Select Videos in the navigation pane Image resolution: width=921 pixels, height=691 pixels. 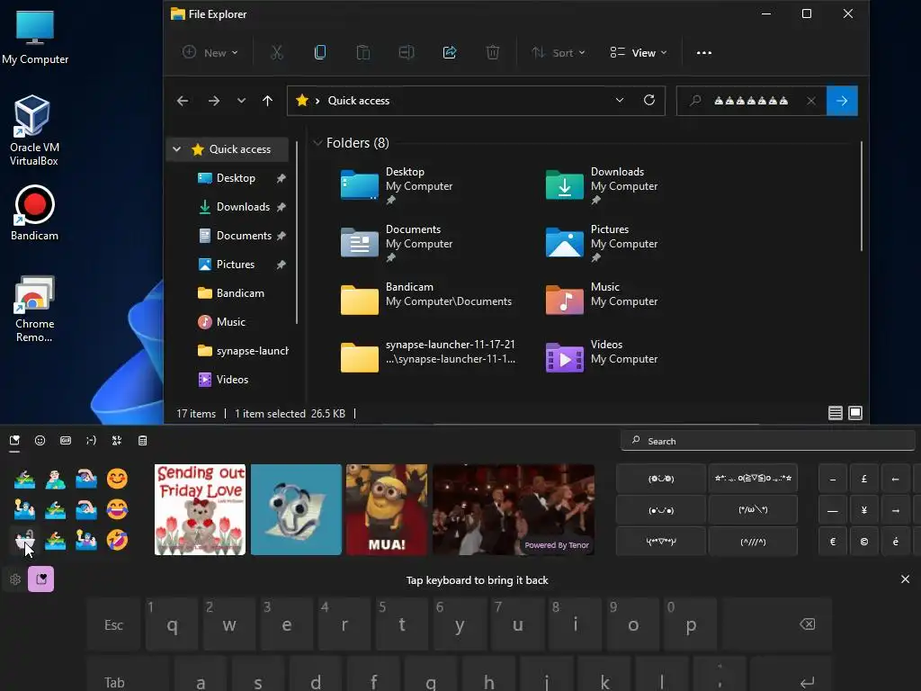point(232,380)
